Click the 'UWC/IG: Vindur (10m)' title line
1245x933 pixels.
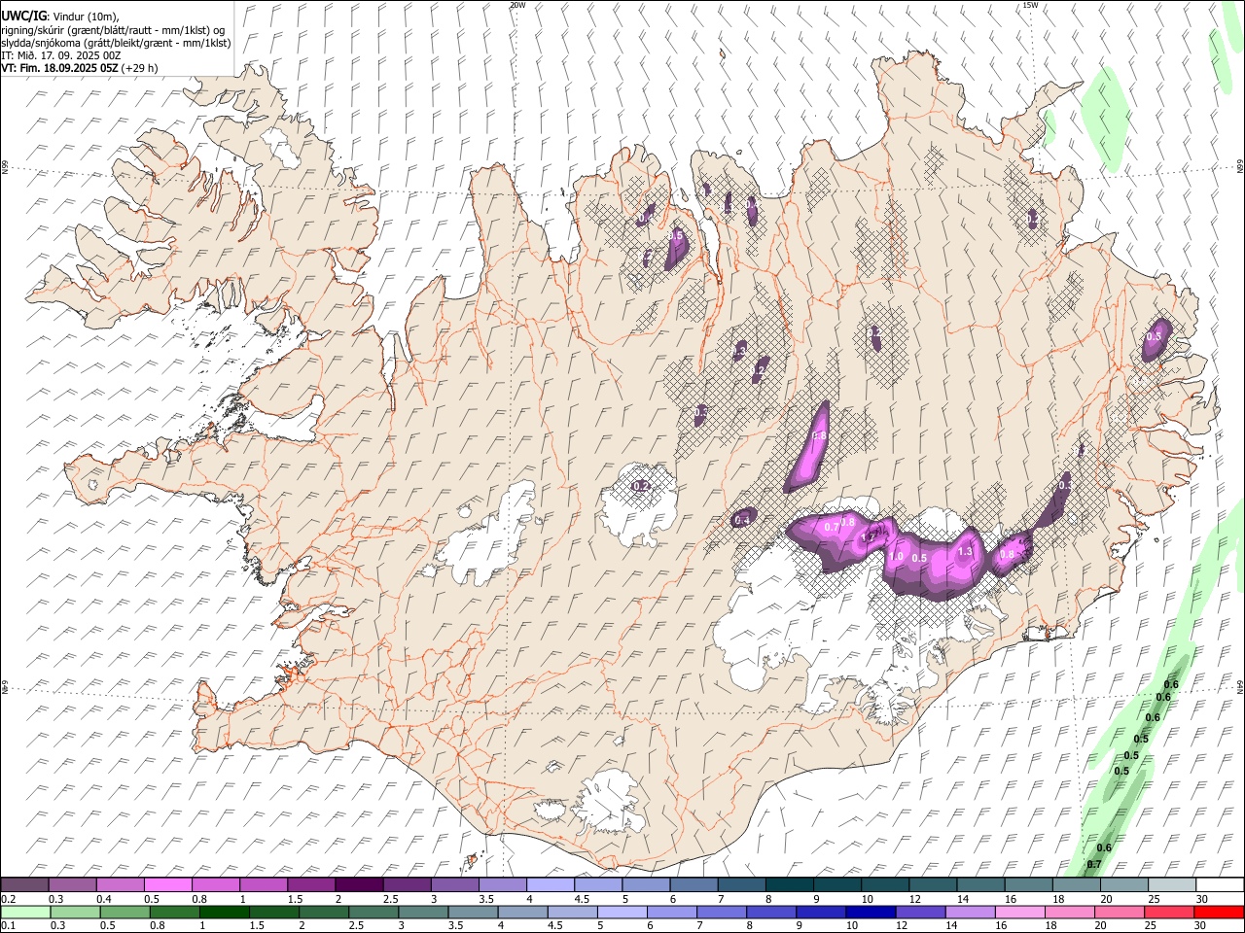[x=59, y=17]
